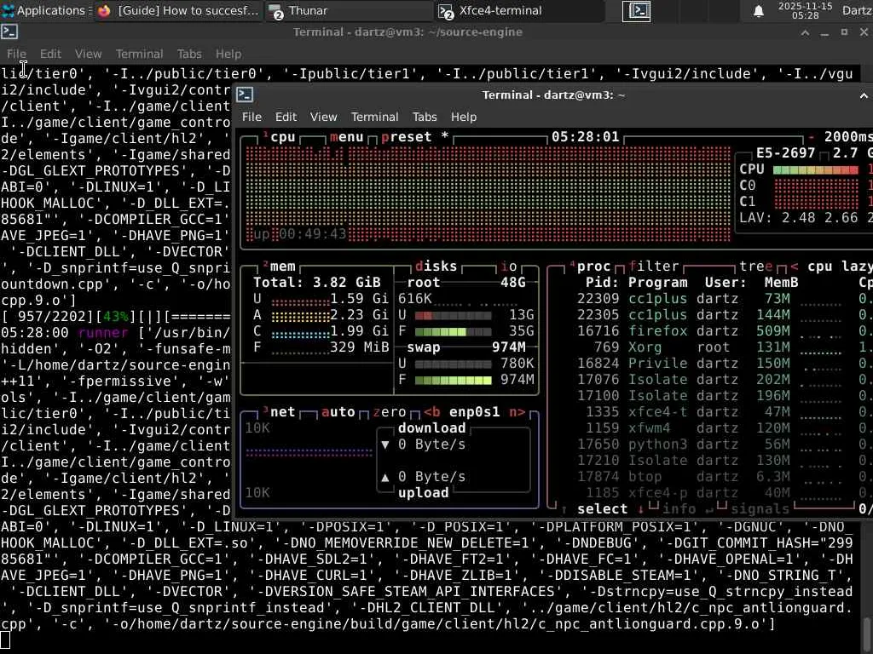Open Terminal menu of source-engine terminal
Screen dimensions: 873x654
click(x=139, y=54)
